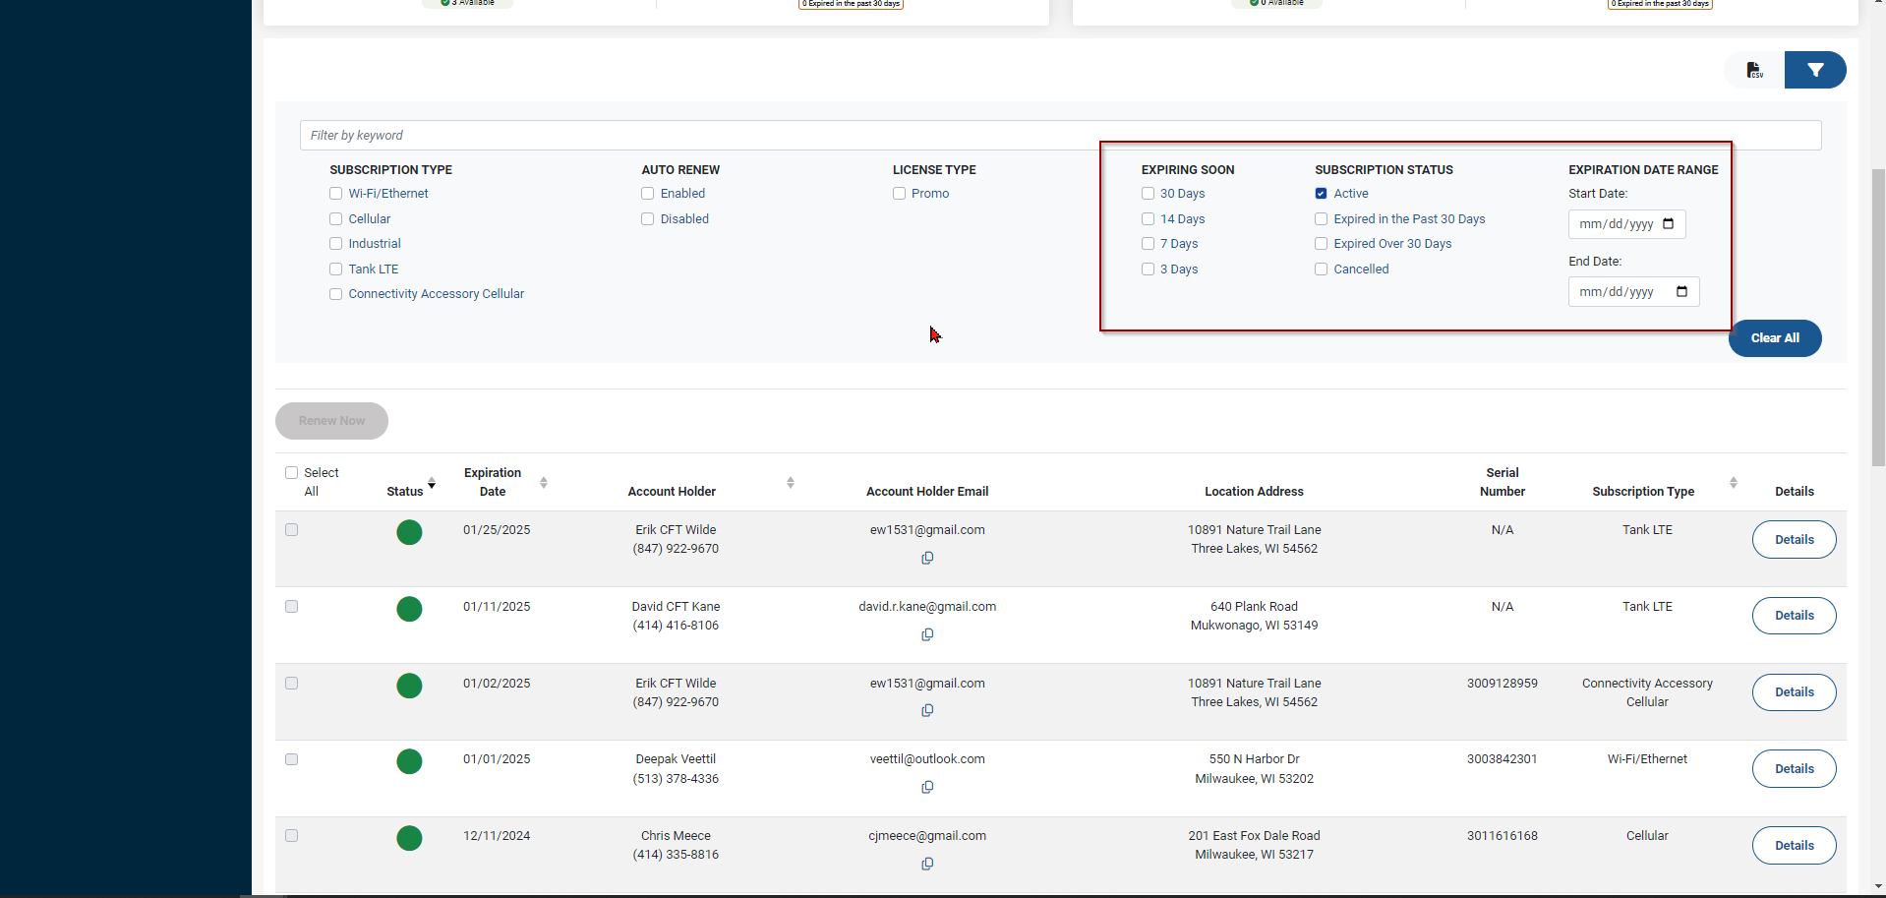The width and height of the screenshot is (1886, 898).
Task: Click the Account Holder Email column header
Action: point(927,492)
